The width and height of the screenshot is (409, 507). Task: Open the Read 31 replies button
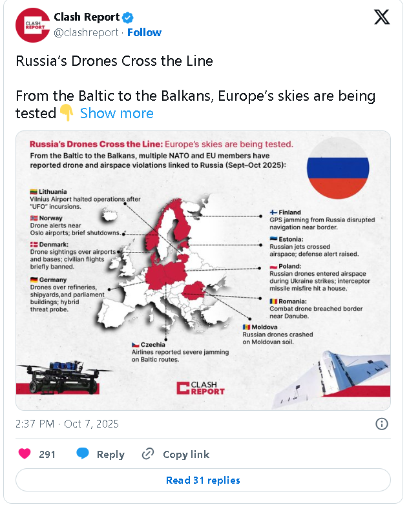click(x=203, y=480)
